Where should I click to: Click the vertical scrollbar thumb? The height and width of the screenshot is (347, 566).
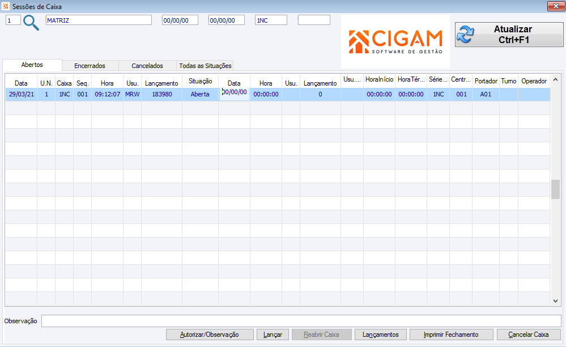tap(556, 189)
